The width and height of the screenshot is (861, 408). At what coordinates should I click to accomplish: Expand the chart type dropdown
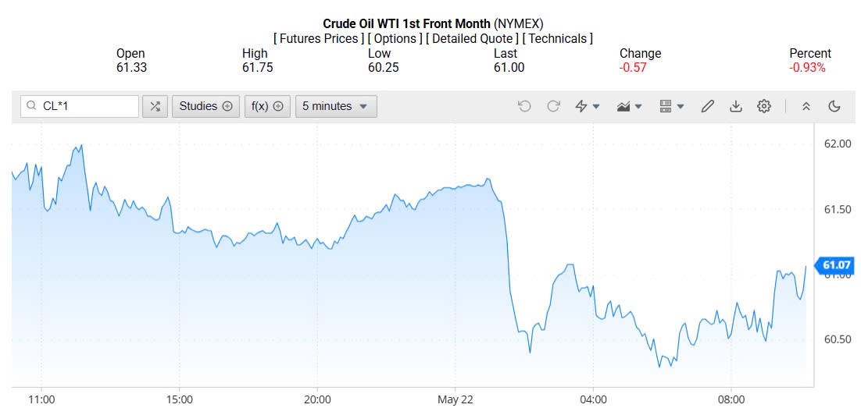click(x=629, y=106)
